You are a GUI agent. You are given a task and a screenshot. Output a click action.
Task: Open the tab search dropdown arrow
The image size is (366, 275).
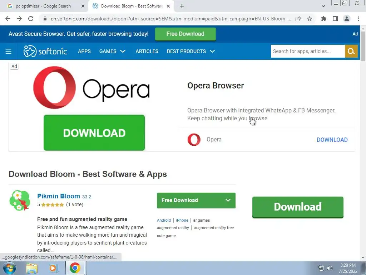pos(323,6)
